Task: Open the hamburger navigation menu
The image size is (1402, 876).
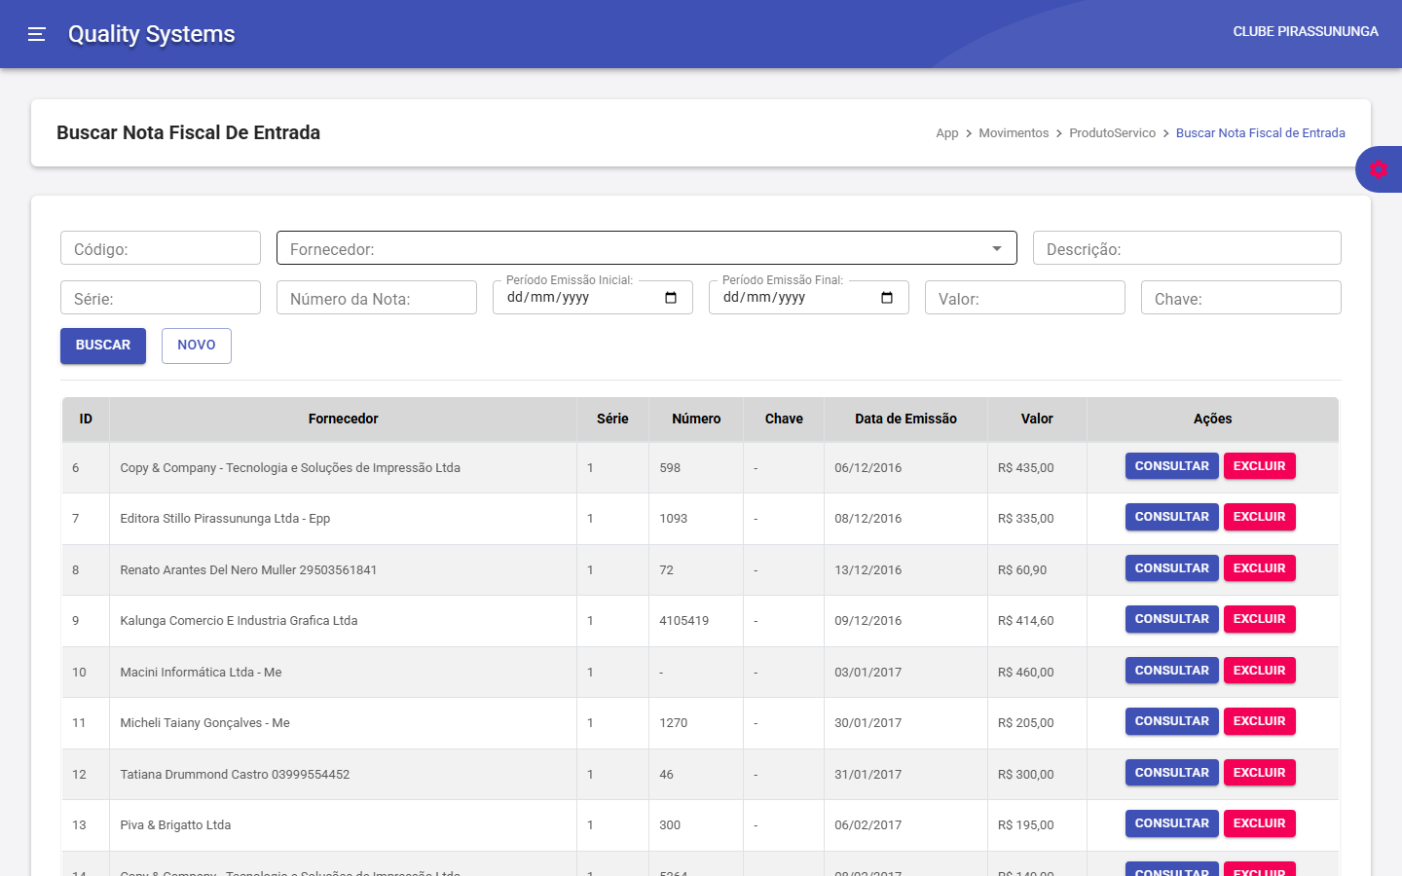Action: [37, 34]
